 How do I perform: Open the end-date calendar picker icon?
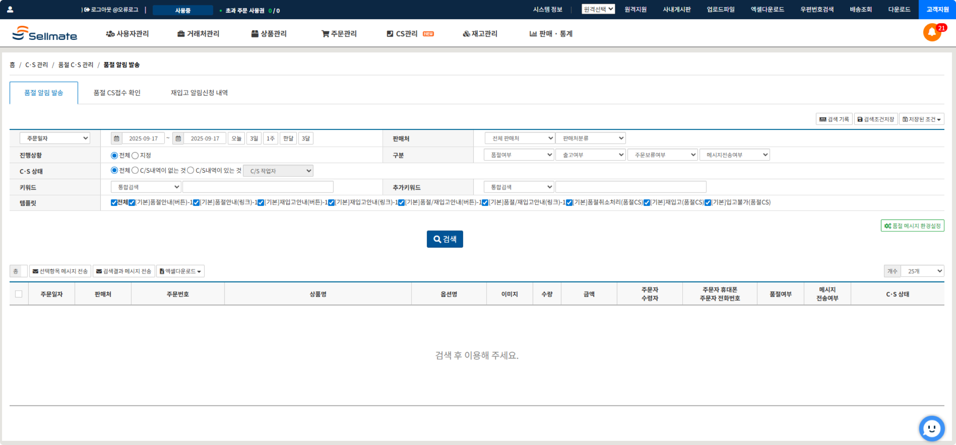pos(178,138)
